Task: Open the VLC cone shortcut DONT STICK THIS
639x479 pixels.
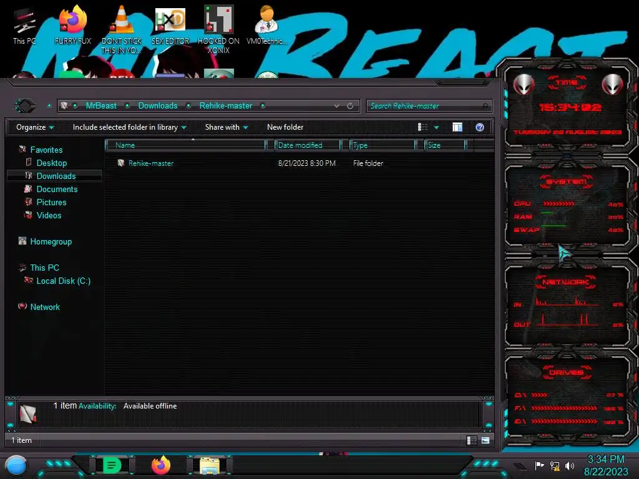Action: 121,30
